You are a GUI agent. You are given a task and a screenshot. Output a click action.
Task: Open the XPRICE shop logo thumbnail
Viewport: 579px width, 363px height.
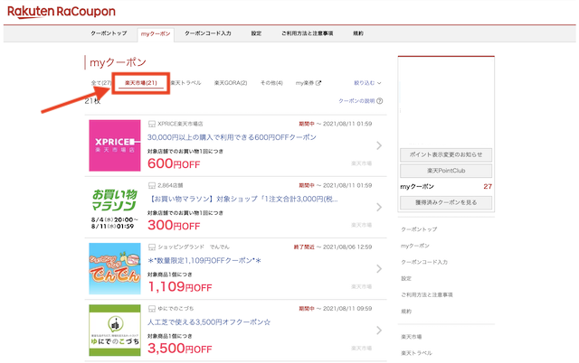click(x=115, y=145)
